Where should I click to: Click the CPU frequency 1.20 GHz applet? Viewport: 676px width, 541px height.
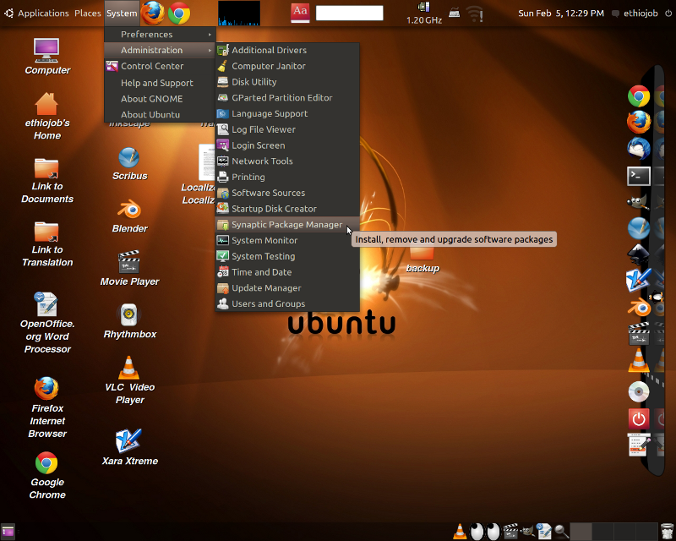pos(424,14)
